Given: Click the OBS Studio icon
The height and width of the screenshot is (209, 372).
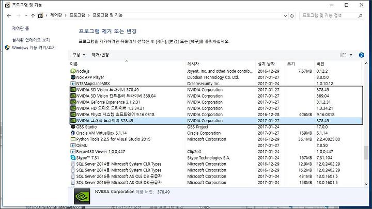Looking at the screenshot, I should (x=73, y=127).
